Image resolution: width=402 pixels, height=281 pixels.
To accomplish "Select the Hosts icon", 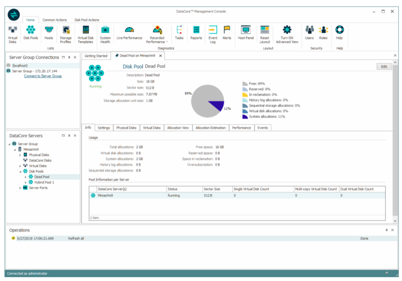I will (48, 33).
